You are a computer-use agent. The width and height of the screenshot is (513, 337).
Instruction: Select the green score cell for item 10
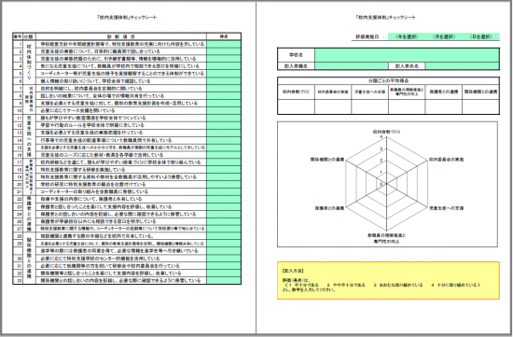(224, 110)
